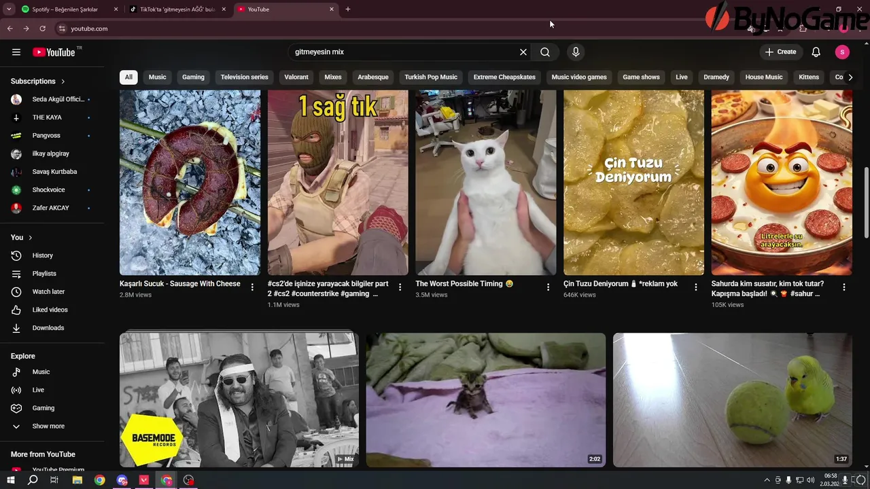Open the Basemode Records mix thumbnail
The width and height of the screenshot is (870, 489).
click(x=239, y=400)
